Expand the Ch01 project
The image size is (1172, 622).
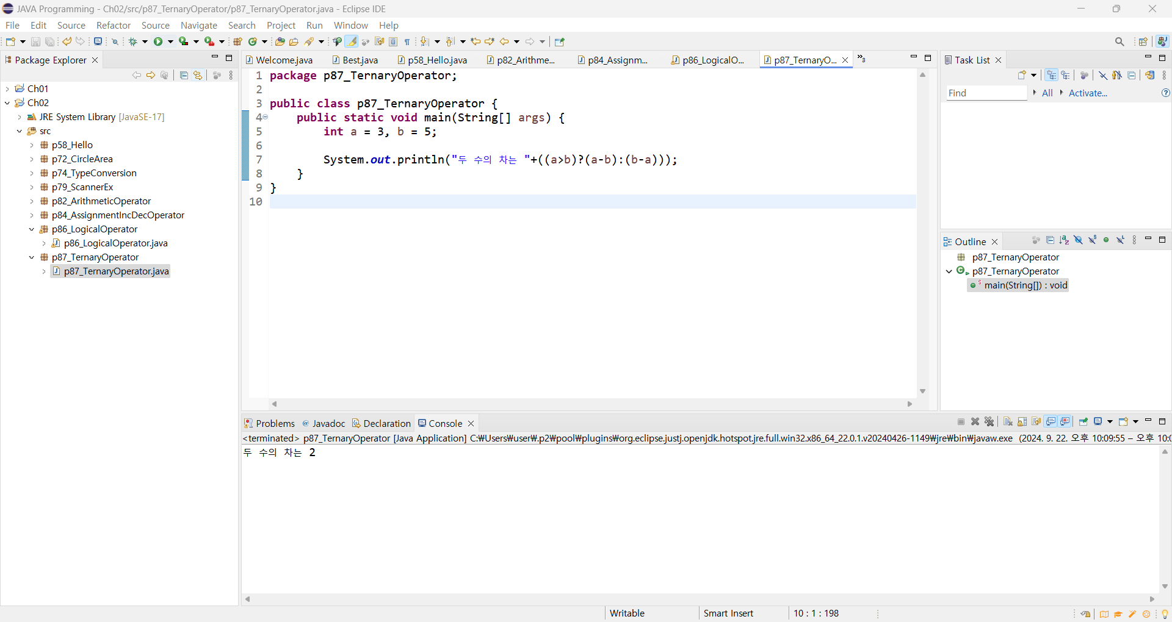click(x=7, y=88)
